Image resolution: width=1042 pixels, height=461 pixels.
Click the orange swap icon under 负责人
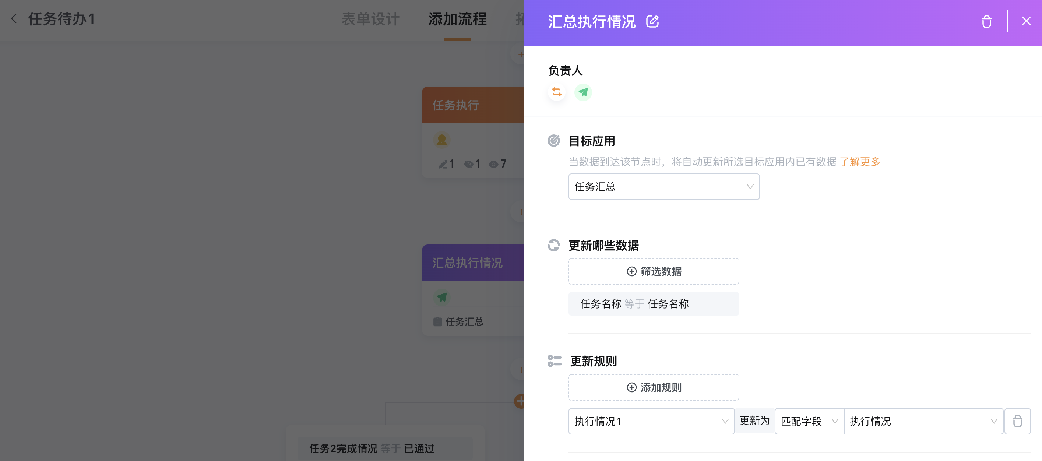coord(557,92)
